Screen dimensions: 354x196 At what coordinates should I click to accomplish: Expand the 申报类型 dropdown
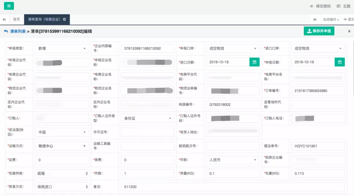(62, 48)
